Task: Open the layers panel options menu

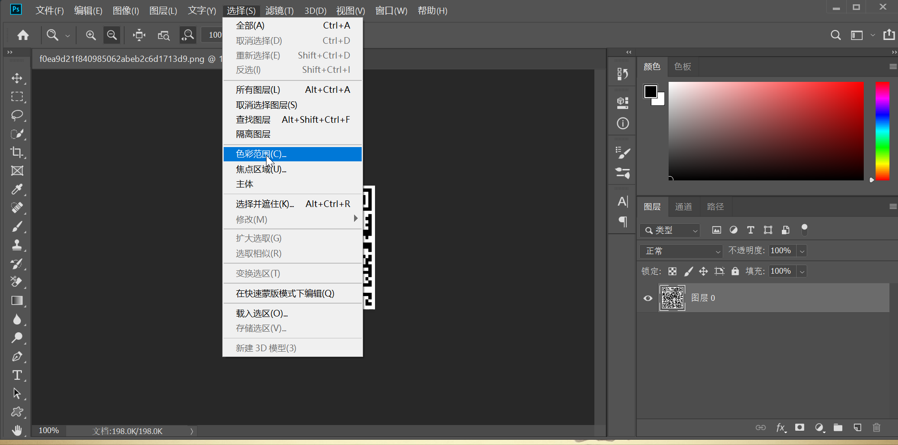Action: [893, 207]
